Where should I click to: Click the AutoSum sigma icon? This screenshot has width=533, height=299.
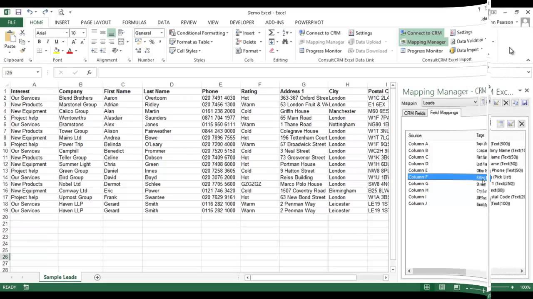tap(271, 33)
